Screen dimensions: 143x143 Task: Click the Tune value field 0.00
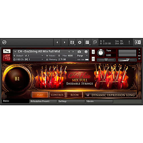108,55
